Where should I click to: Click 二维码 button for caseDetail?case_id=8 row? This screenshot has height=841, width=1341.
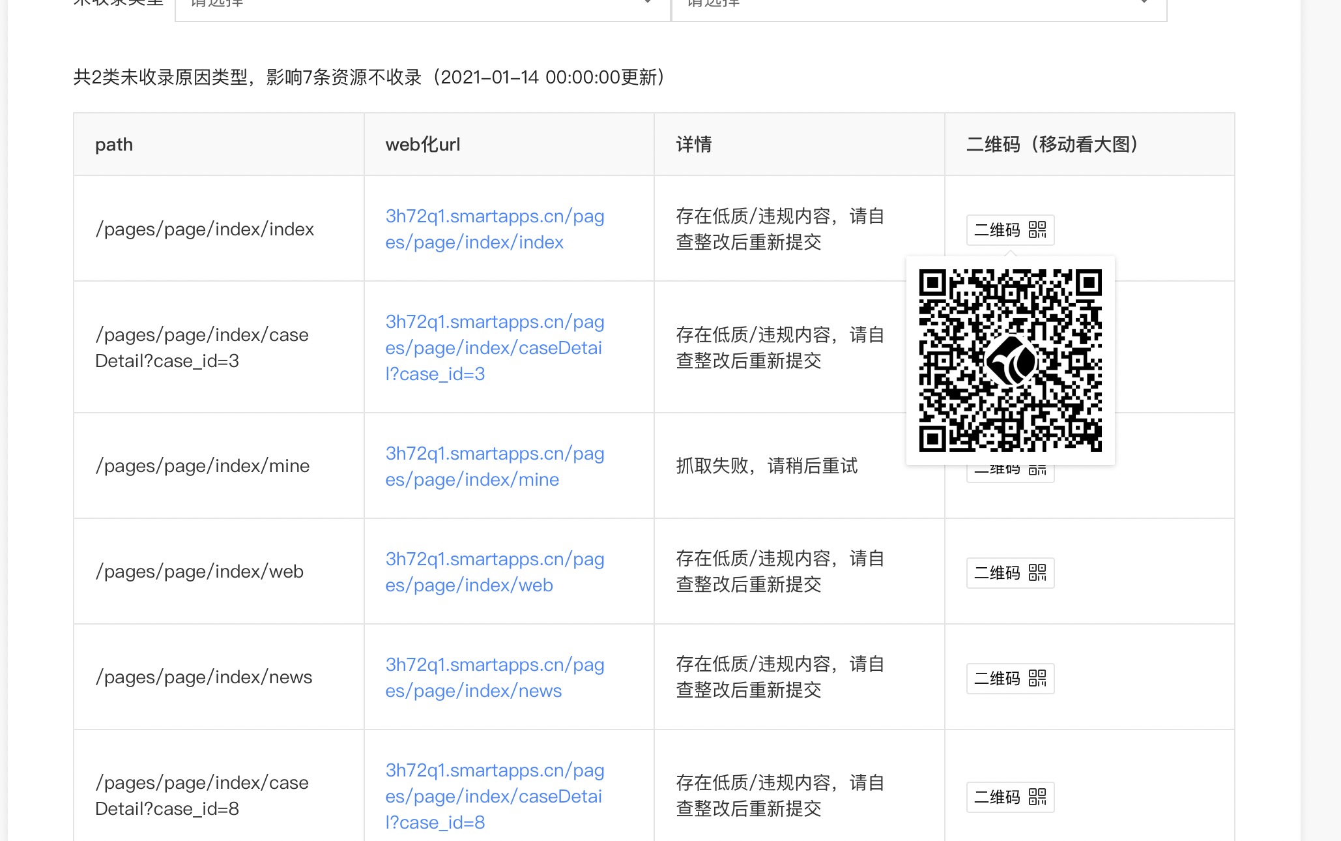coord(1010,797)
